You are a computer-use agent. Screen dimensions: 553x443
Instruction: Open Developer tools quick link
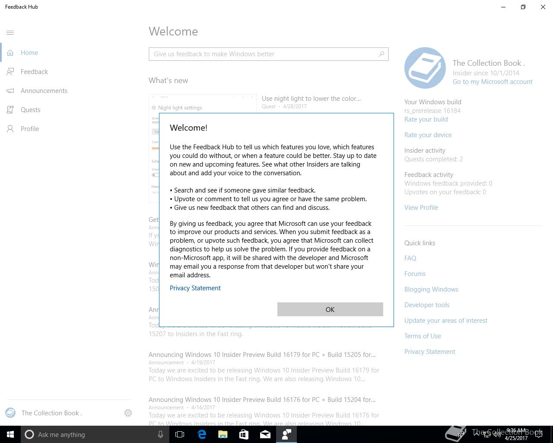[427, 305]
